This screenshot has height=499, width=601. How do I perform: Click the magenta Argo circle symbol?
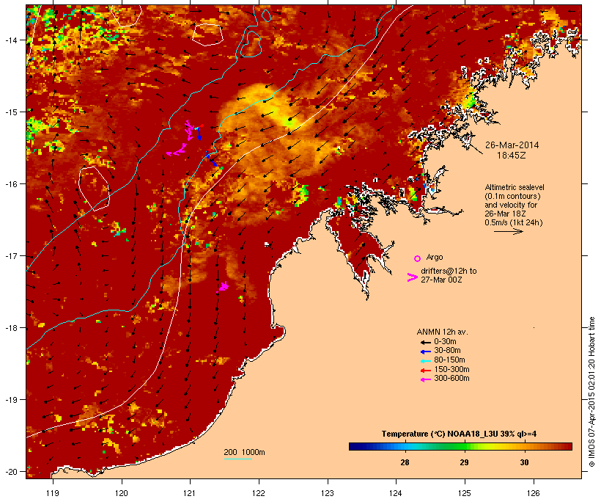click(418, 258)
